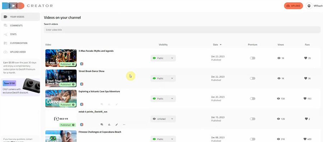Viewport: 323px width, 142px height.
Task: Click the favs heart icon showing 193
Action: 305,98
